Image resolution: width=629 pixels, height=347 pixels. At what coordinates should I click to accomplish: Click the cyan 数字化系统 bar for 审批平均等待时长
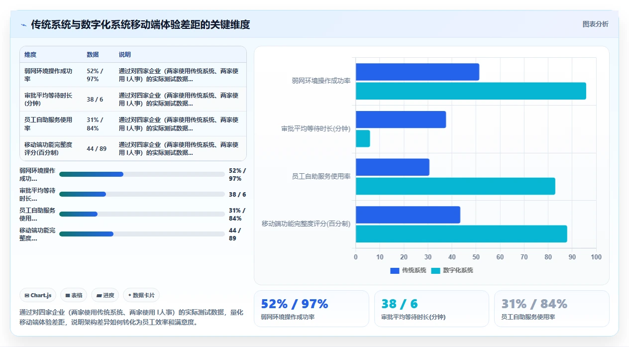coord(363,138)
